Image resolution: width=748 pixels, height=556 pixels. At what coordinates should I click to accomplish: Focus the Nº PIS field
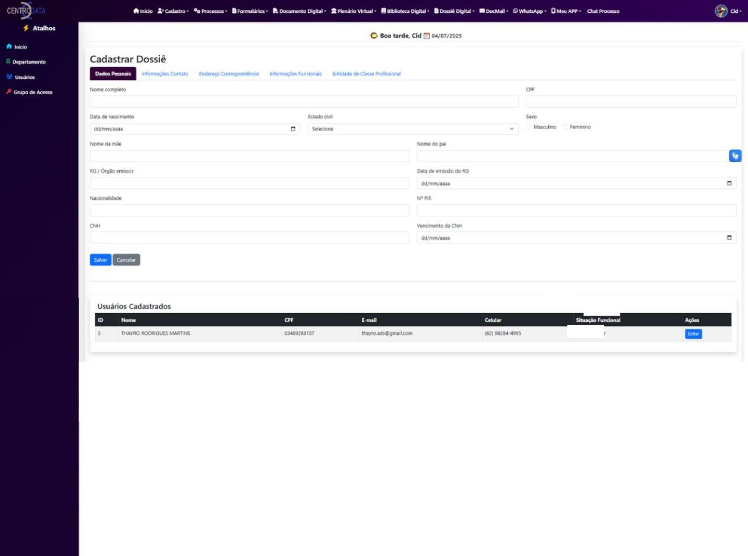576,210
